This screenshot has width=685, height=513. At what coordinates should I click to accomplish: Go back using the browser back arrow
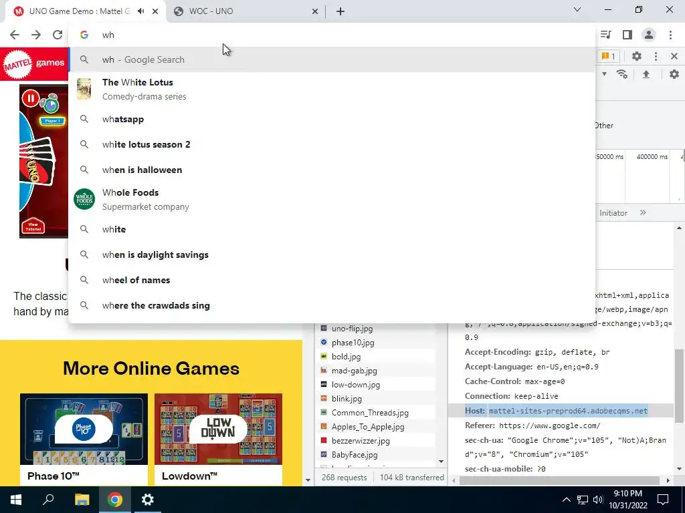tap(15, 35)
